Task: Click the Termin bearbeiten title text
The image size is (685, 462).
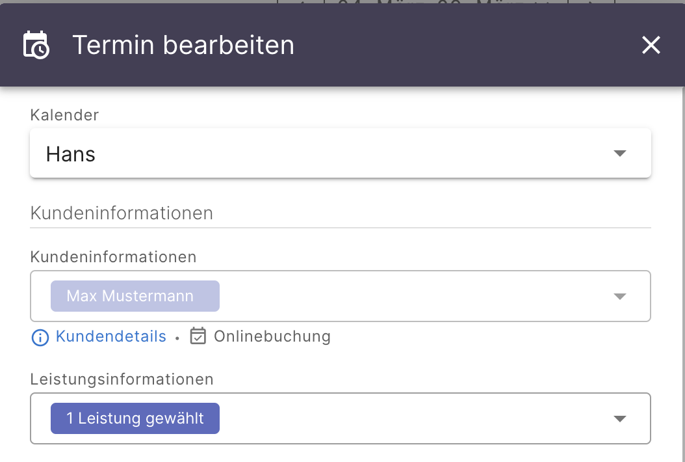Action: (183, 45)
